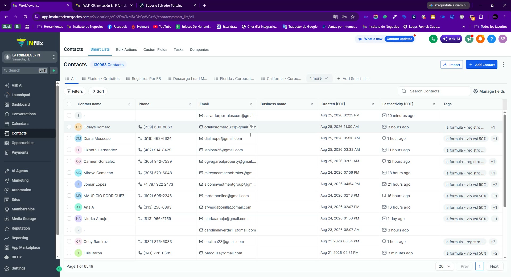This screenshot has width=511, height=277.
Task: Check the box for Jomar Lopez
Action: [x=69, y=184]
